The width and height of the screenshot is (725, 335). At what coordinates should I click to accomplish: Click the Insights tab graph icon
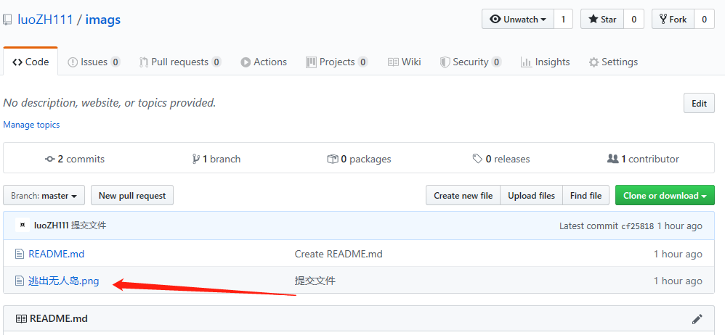click(526, 62)
